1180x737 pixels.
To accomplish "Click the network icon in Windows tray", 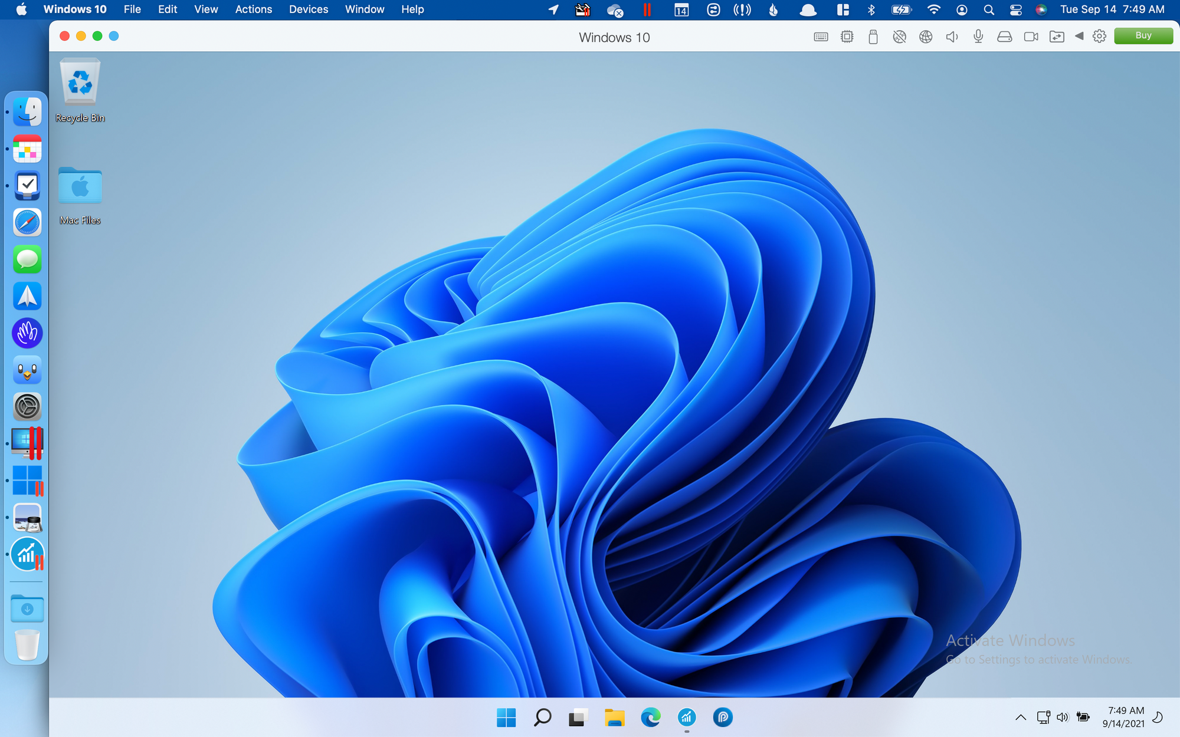I will coord(1043,718).
